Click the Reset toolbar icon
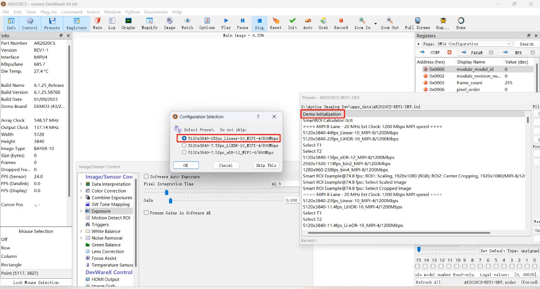 pyautogui.click(x=275, y=23)
